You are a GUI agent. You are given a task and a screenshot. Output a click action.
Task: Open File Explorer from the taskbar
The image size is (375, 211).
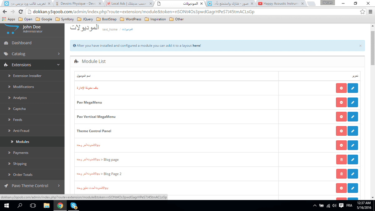[x=47, y=205]
